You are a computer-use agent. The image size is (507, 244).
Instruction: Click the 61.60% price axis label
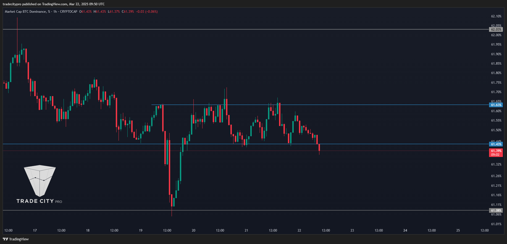coord(496,111)
